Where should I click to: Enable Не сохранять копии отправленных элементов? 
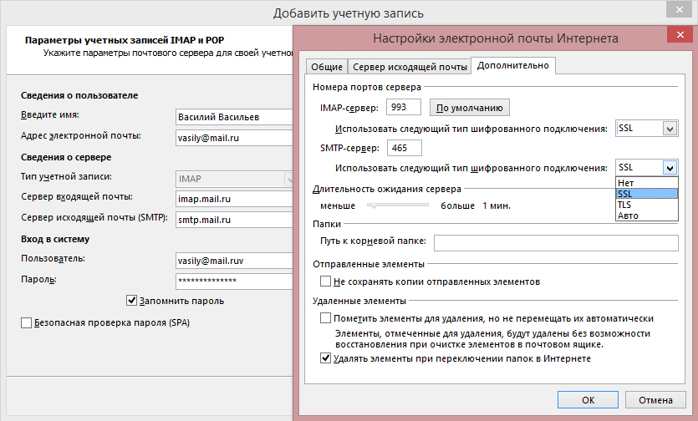pos(326,282)
